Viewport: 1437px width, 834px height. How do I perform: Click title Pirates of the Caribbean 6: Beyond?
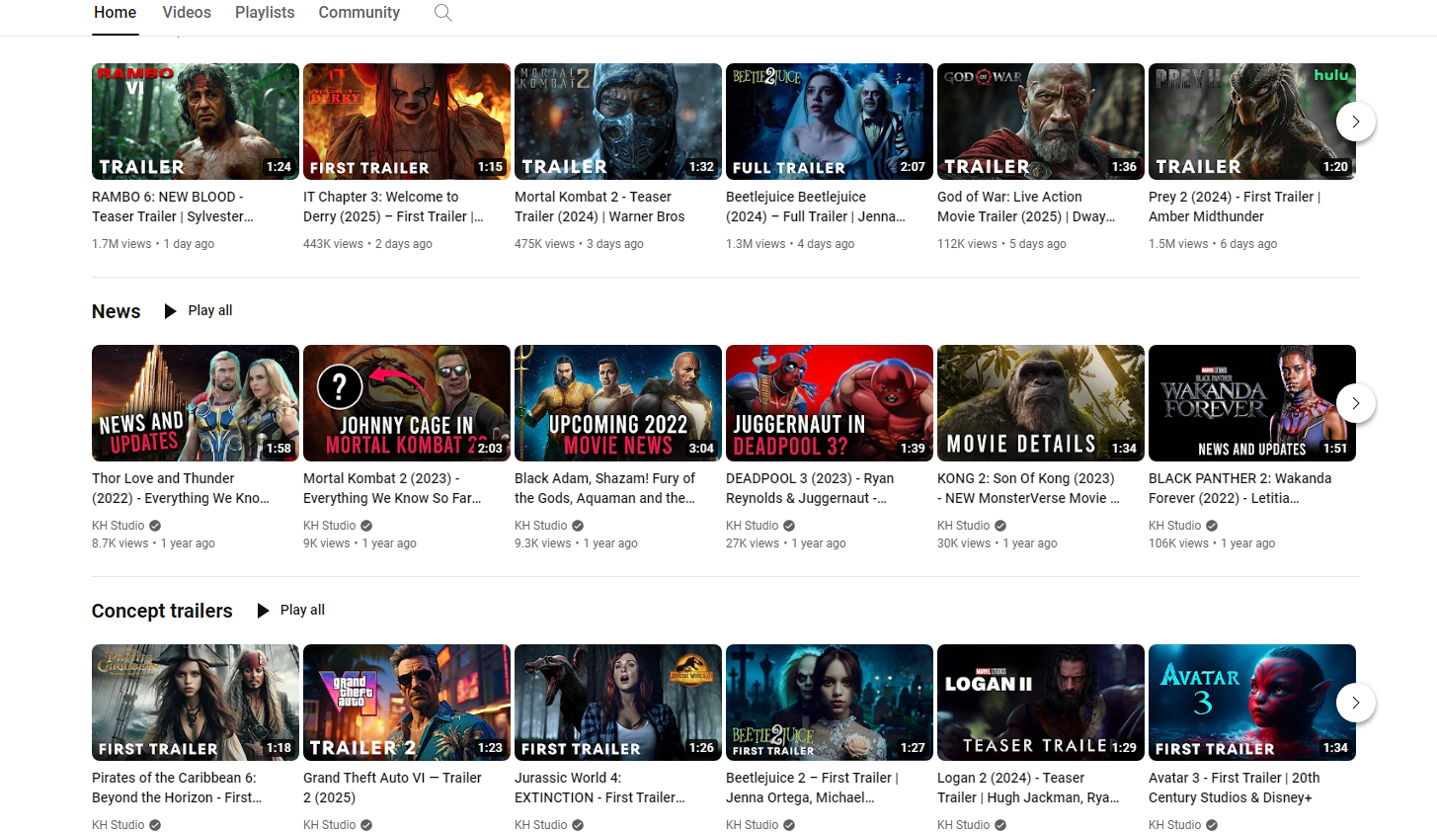click(x=177, y=788)
